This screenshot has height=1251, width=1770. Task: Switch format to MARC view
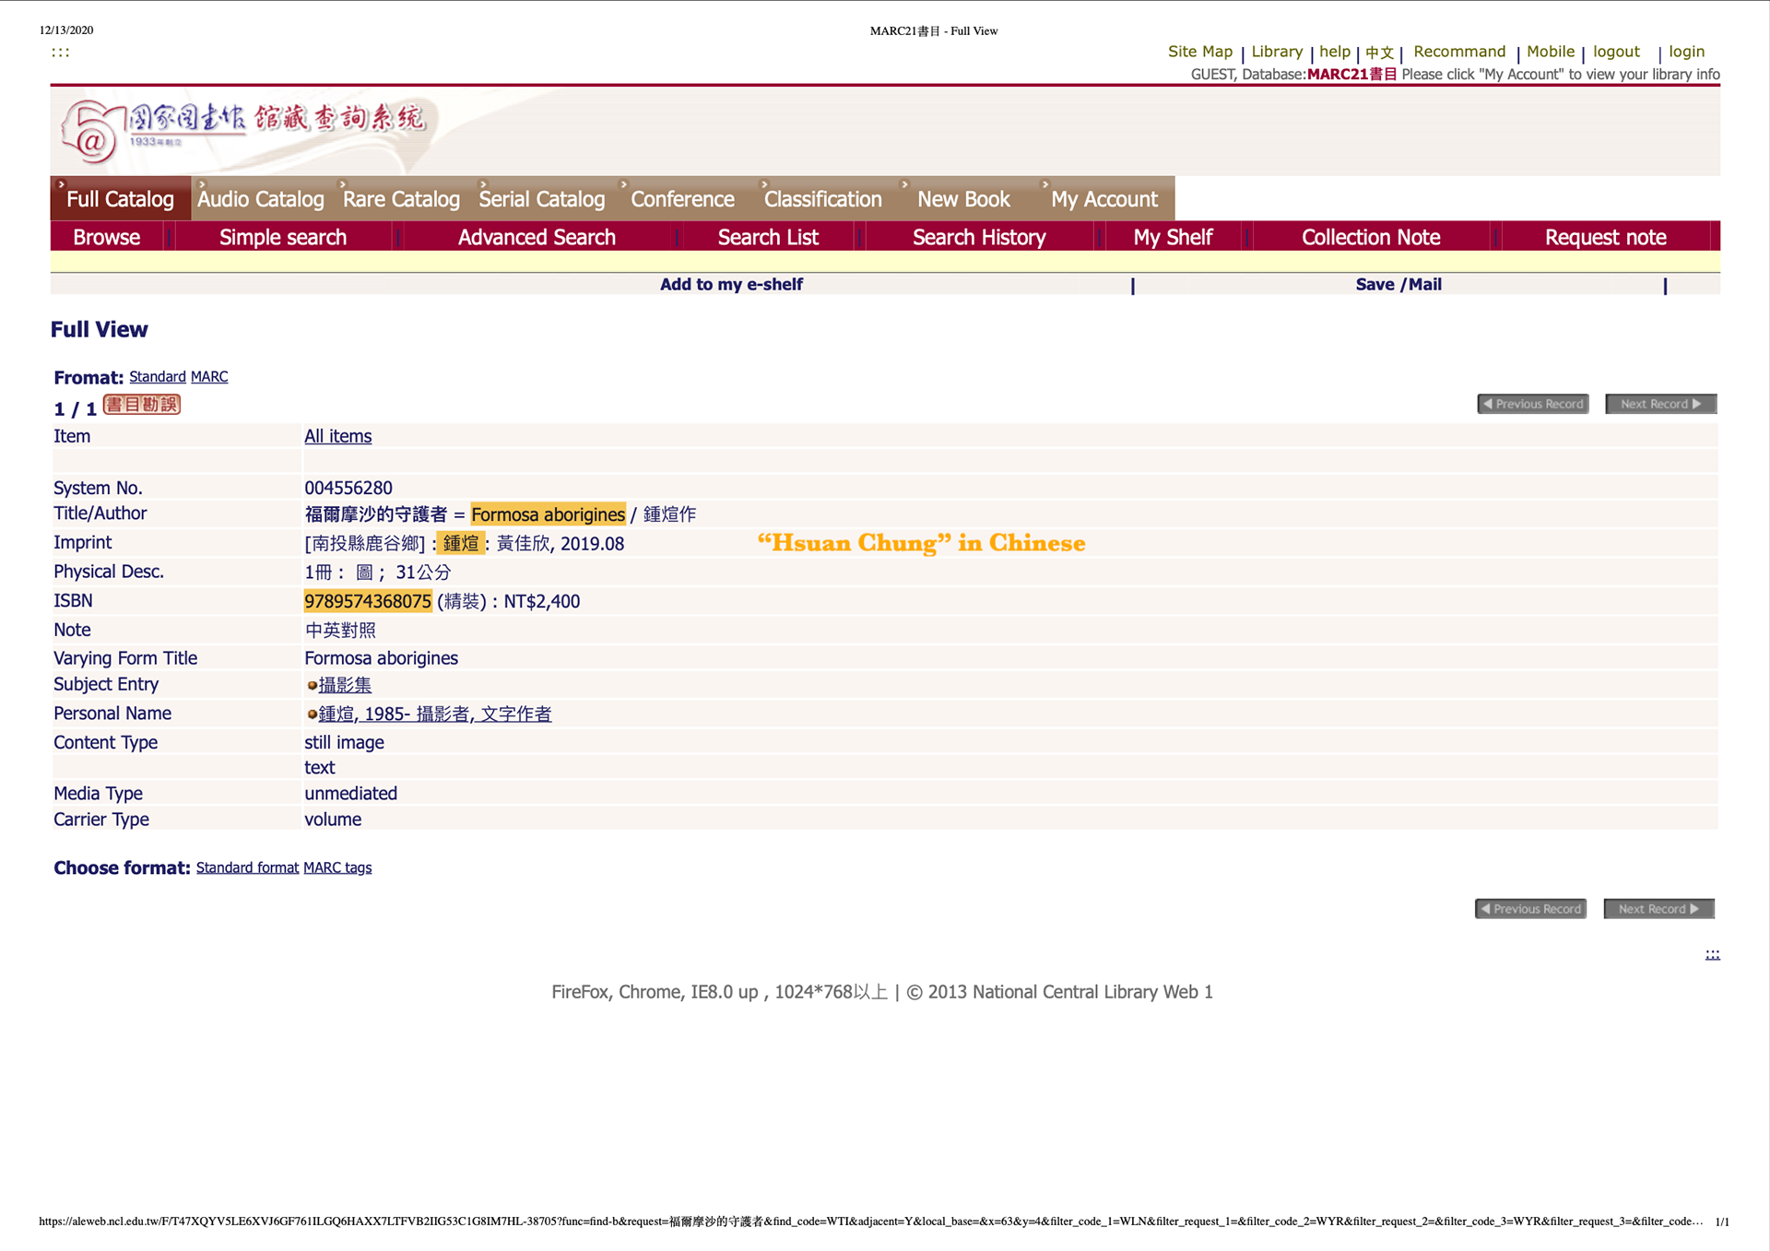coord(209,377)
